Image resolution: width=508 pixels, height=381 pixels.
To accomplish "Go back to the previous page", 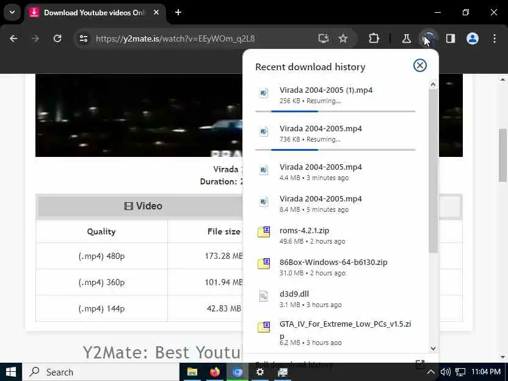I will coord(13,39).
